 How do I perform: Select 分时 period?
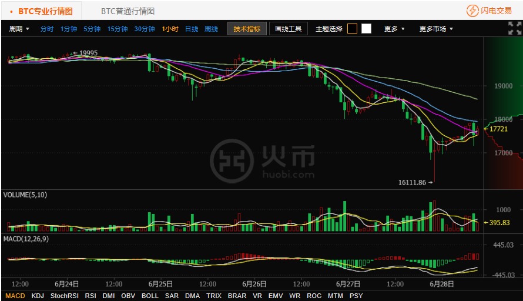point(46,29)
